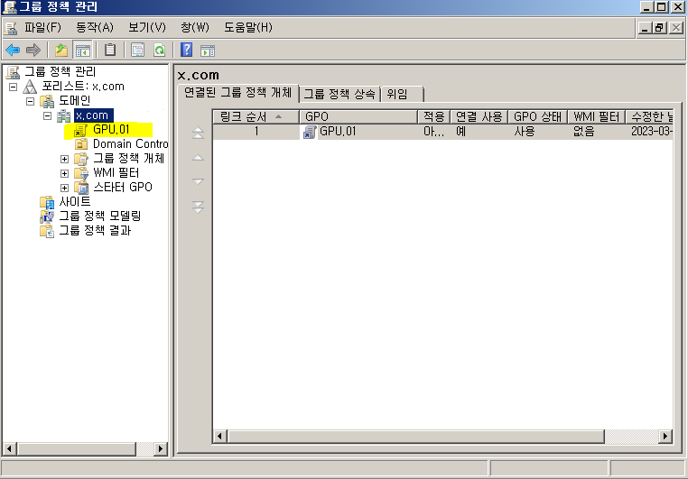Click the GPO list horizontal scrollbar thumb
The image size is (688, 479).
tap(415, 436)
